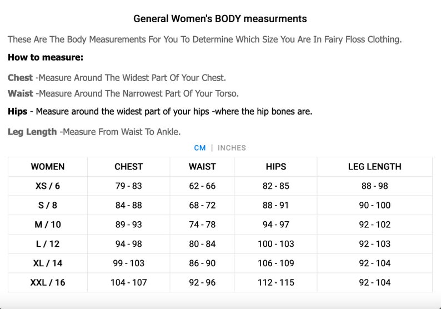Screen dimensions: 441x309
Task: Click the 89 - 93 chest cell
Action: 128,225
